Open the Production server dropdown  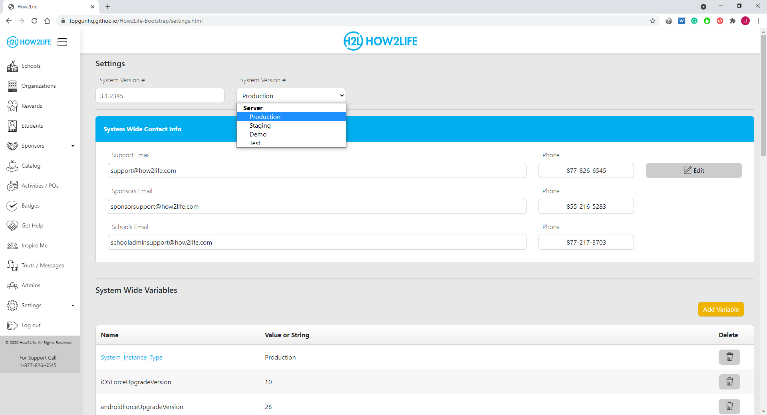click(x=291, y=96)
